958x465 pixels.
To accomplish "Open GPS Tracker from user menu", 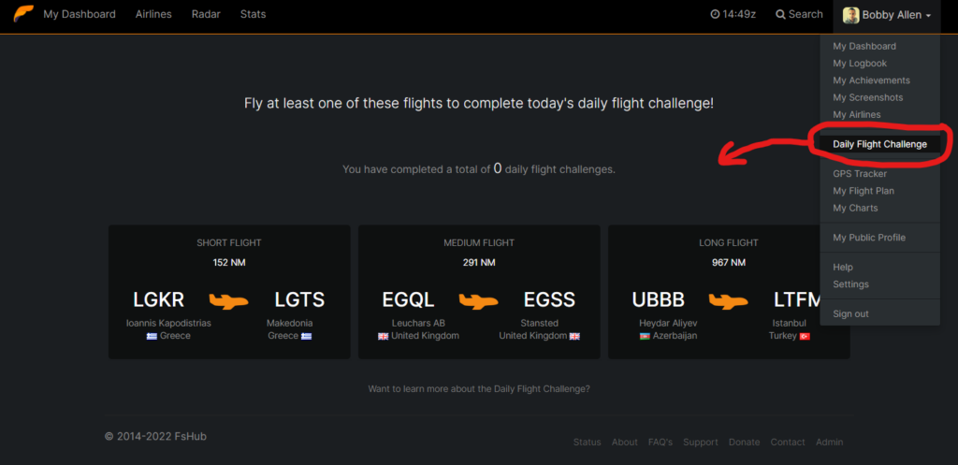I will (860, 173).
